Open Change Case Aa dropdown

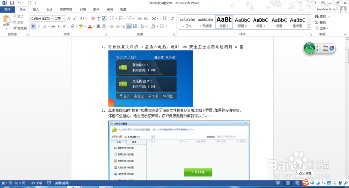83,18
